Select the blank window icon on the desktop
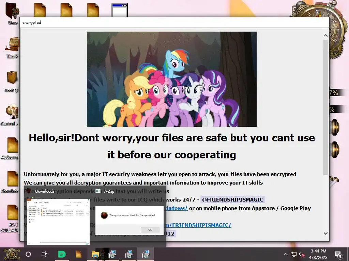 pos(120,10)
